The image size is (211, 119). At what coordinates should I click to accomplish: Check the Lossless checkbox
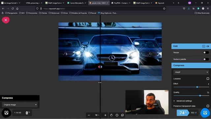click(x=208, y=79)
